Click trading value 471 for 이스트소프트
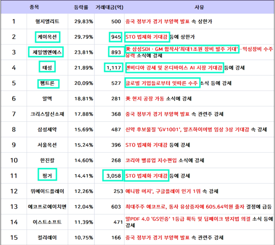Screen dimensions: 275x245 coord(118,222)
